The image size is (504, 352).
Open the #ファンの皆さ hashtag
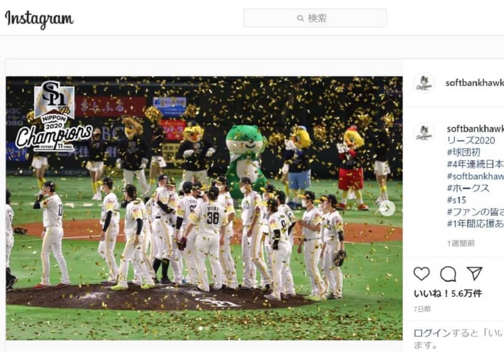(475, 212)
